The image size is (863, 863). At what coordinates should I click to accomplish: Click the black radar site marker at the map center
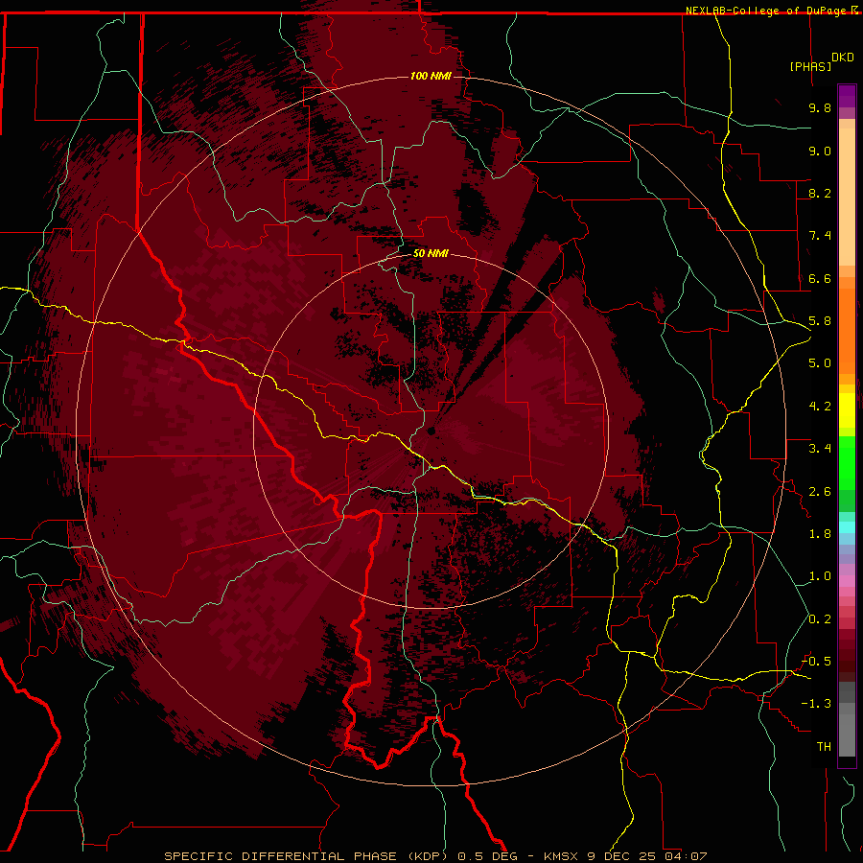(x=431, y=431)
